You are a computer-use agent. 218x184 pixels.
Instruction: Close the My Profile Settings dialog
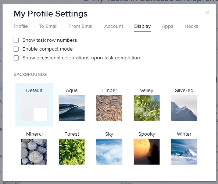207,12
